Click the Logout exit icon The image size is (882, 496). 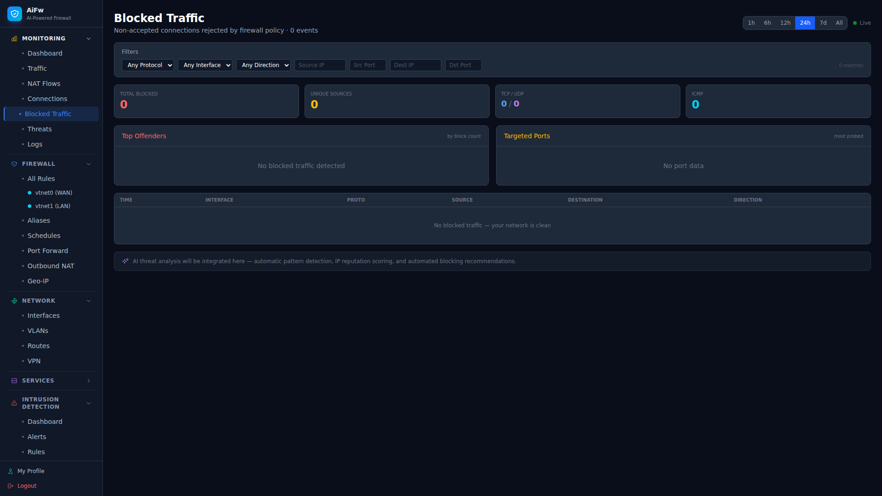[x=11, y=486]
